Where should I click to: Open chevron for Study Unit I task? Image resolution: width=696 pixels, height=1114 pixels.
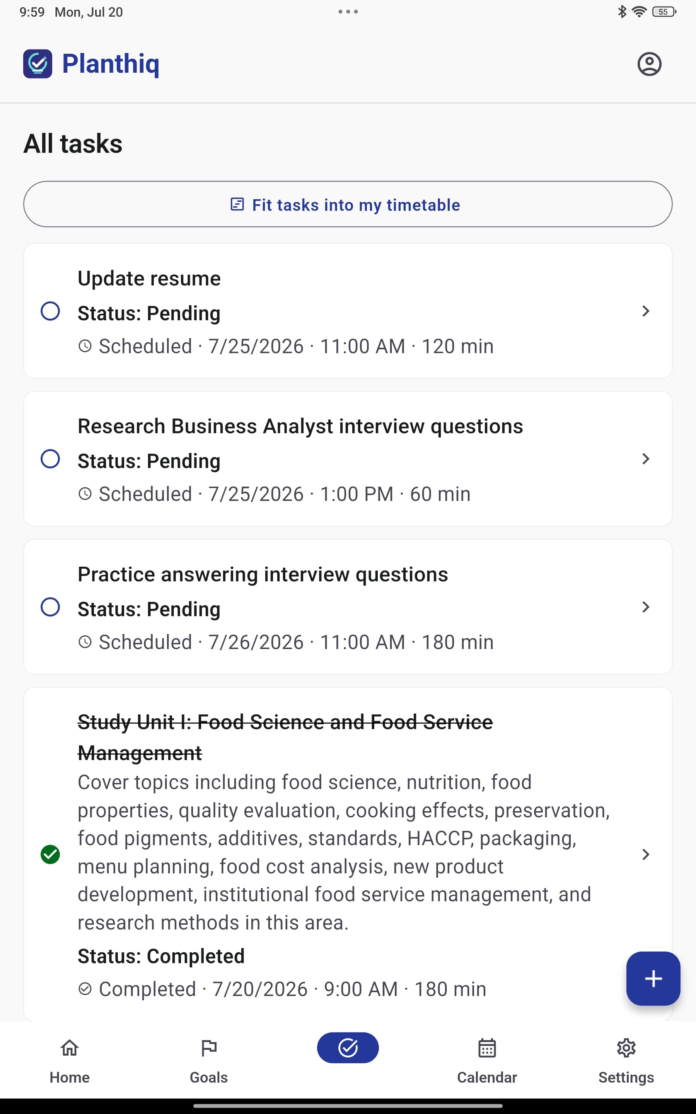coord(645,854)
